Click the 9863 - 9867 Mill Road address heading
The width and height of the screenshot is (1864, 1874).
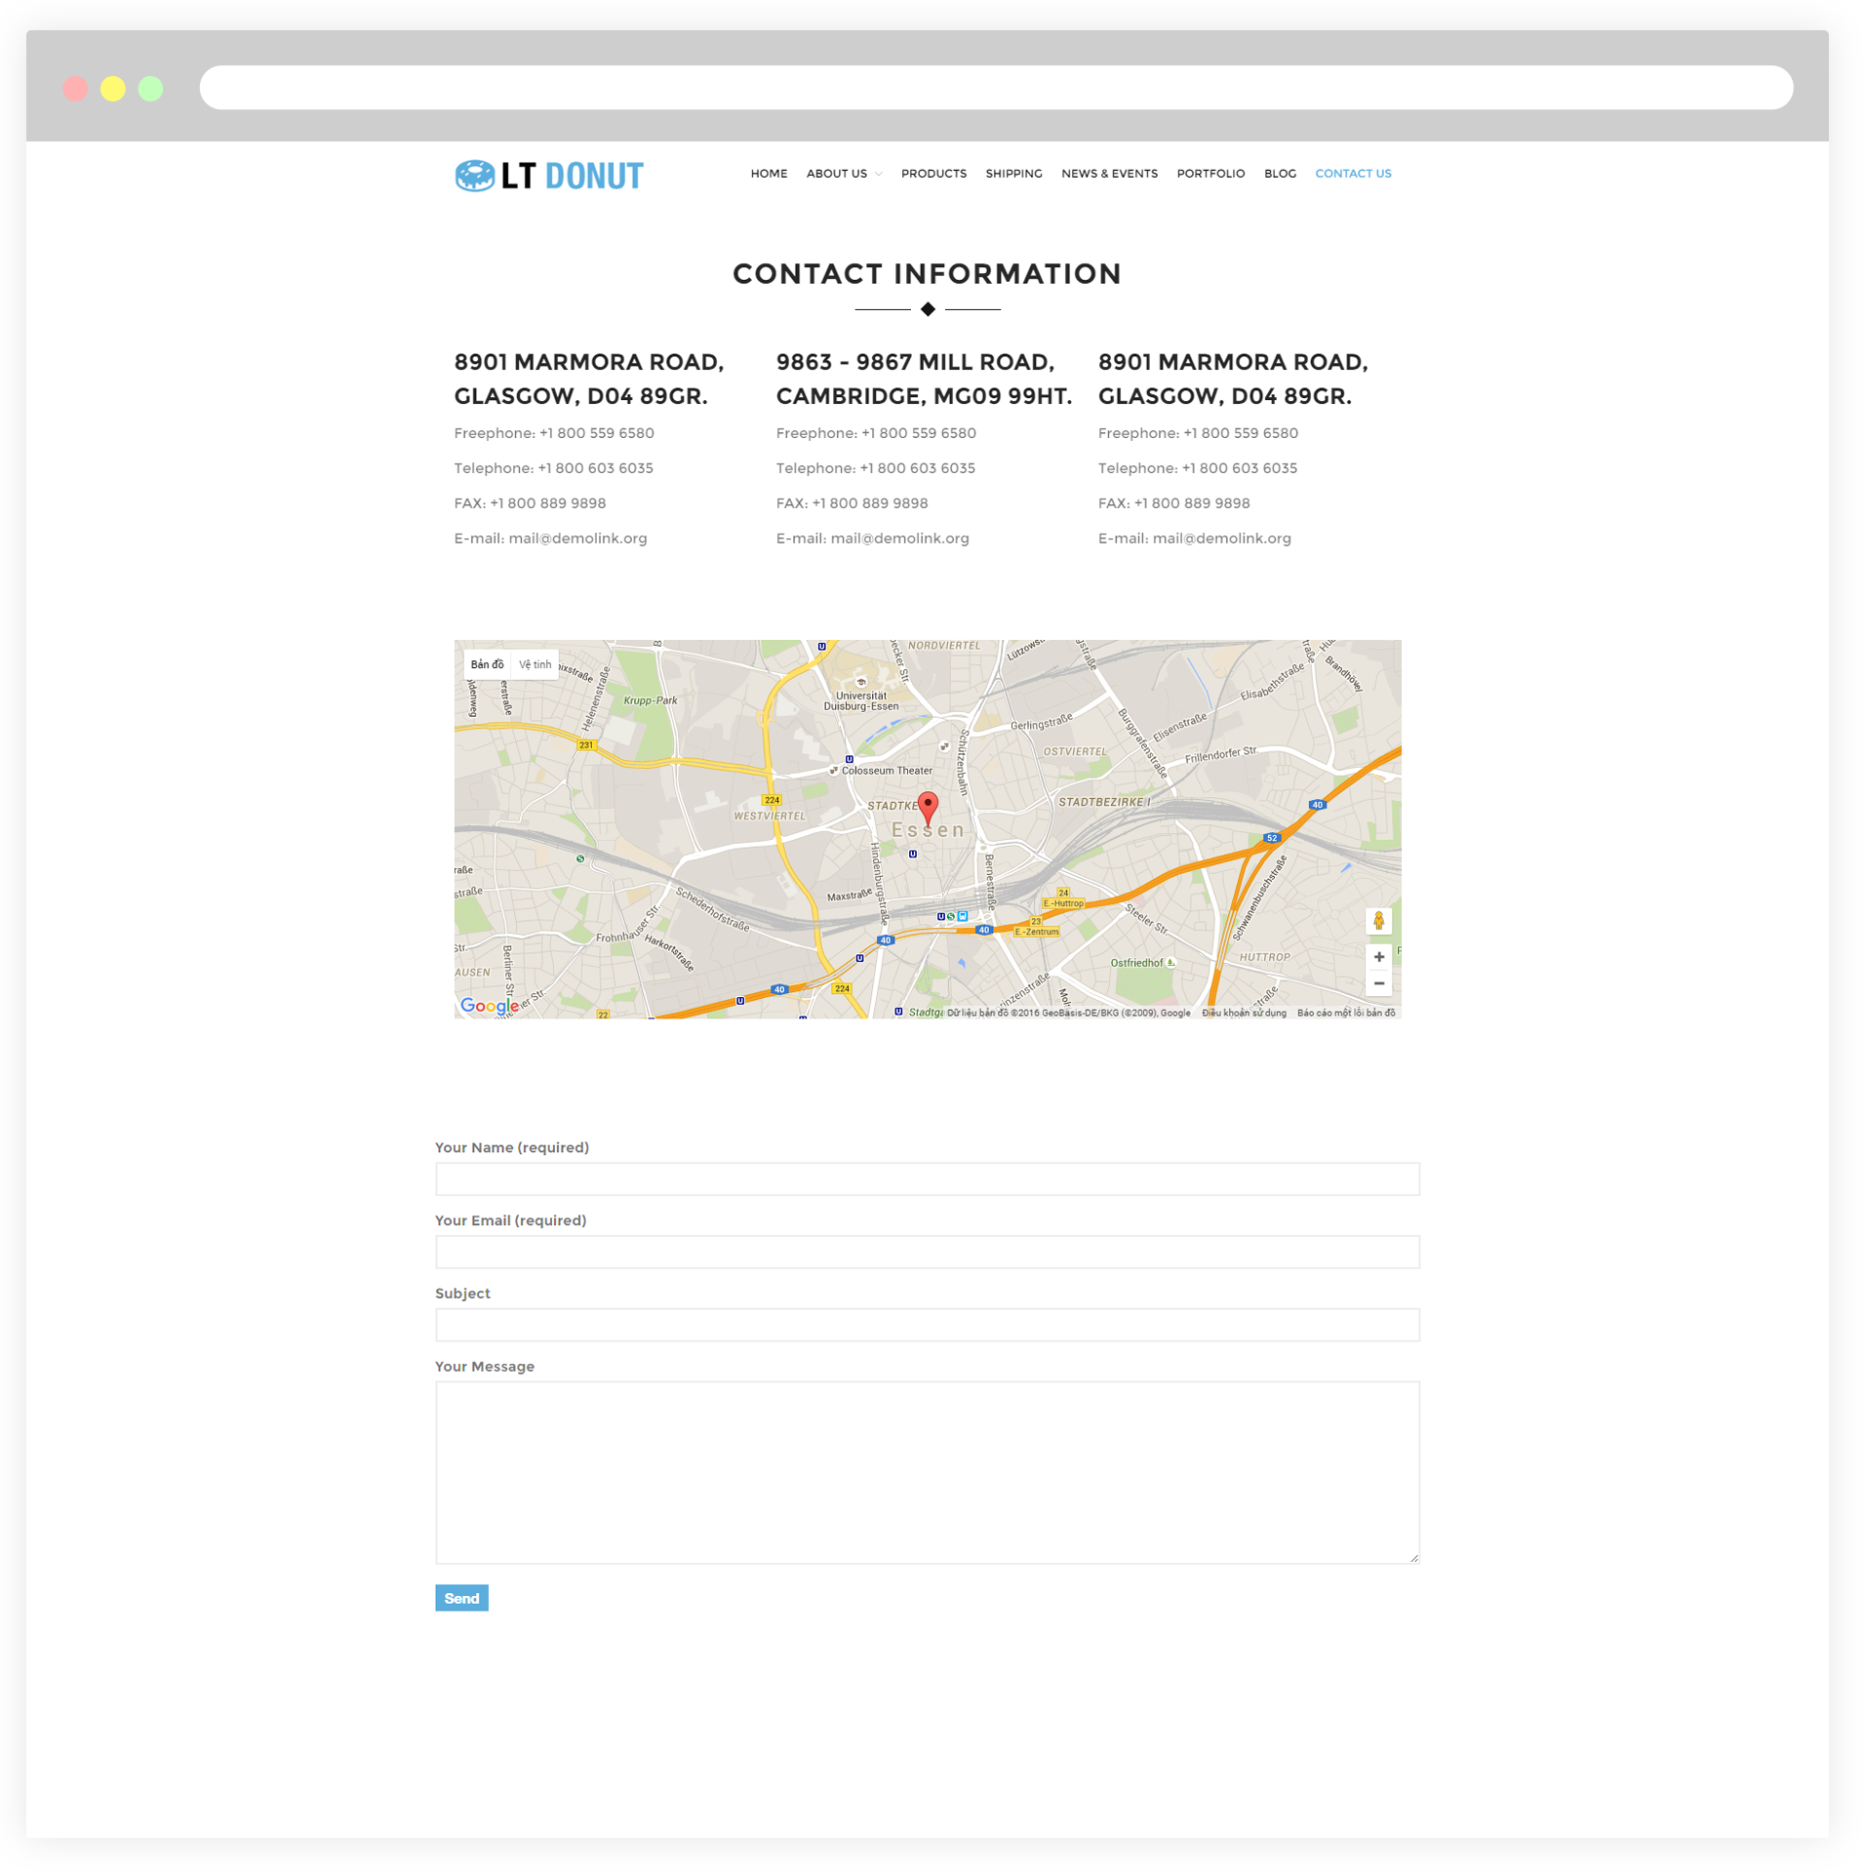[924, 379]
